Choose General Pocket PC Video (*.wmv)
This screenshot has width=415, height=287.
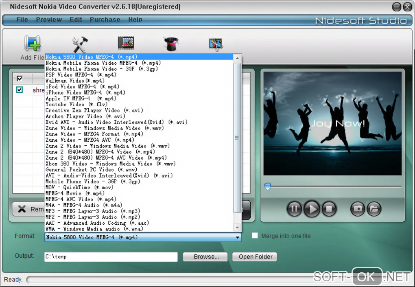139,169
